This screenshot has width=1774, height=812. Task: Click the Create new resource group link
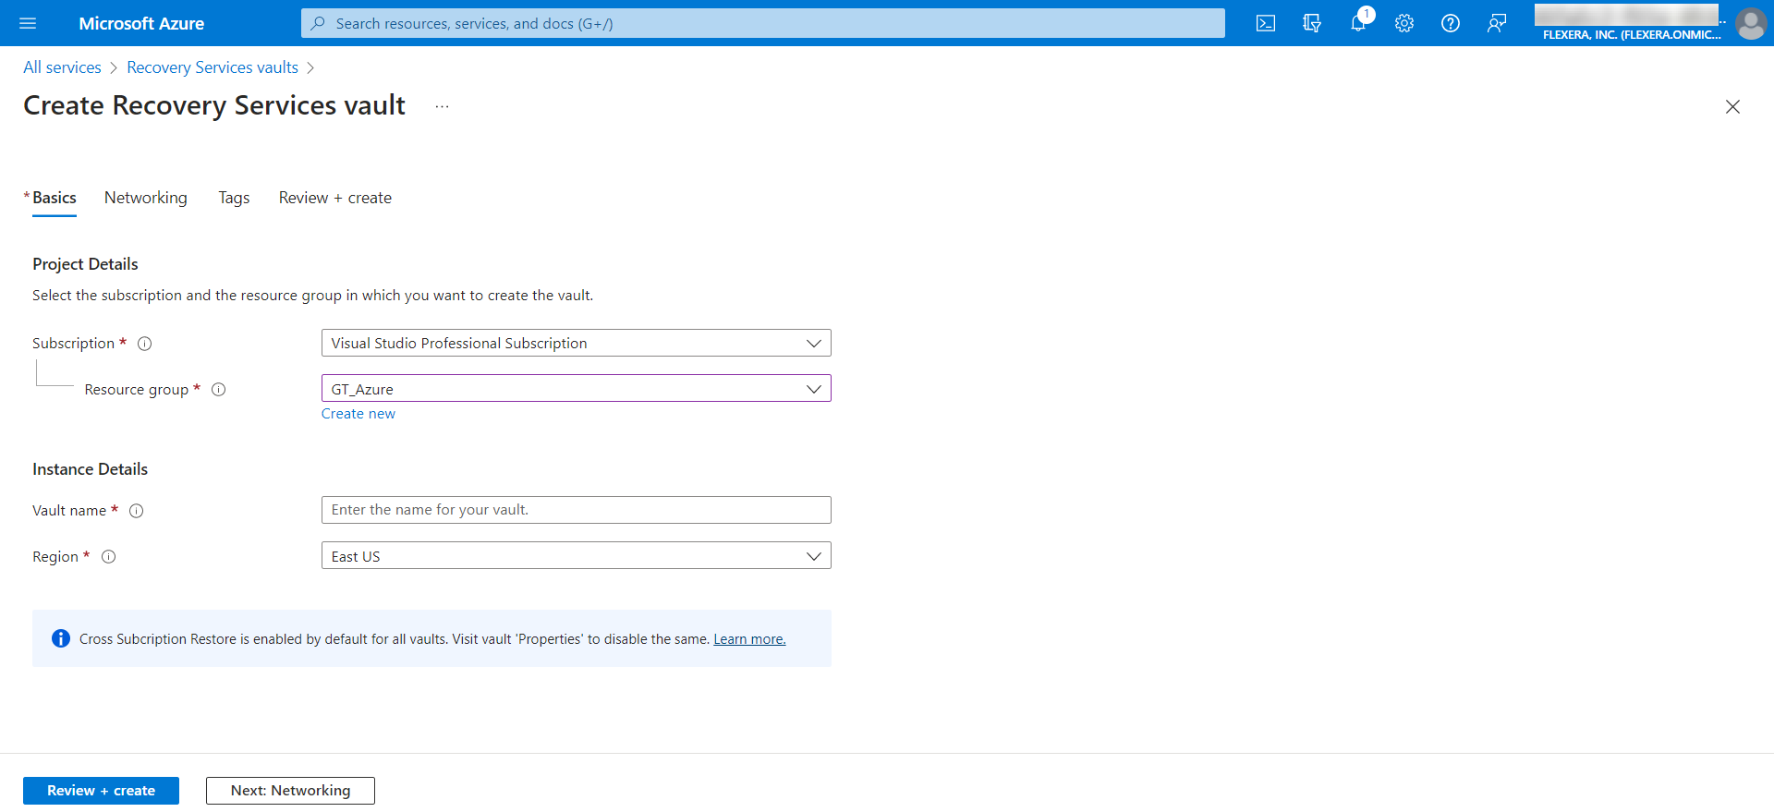(358, 414)
